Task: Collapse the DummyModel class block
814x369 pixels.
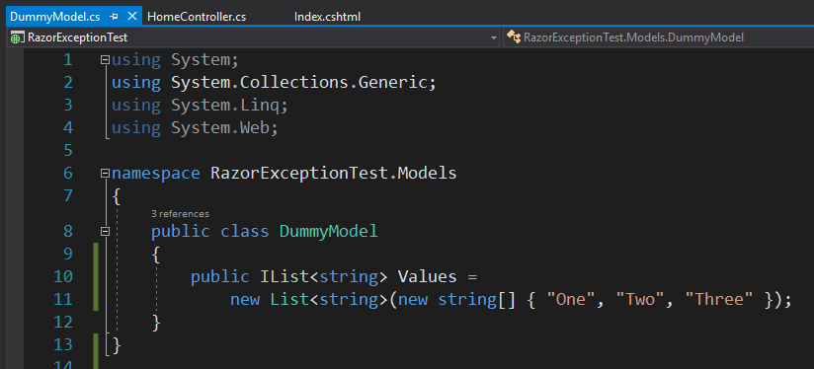Action: click(106, 231)
